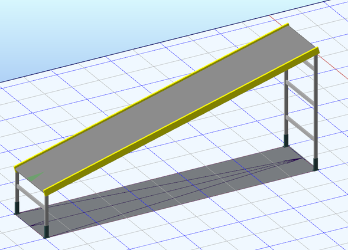Viewport: 348px width, 250px height.
Task: Select the near yellow side rail of the conveyor
Action: point(181,121)
